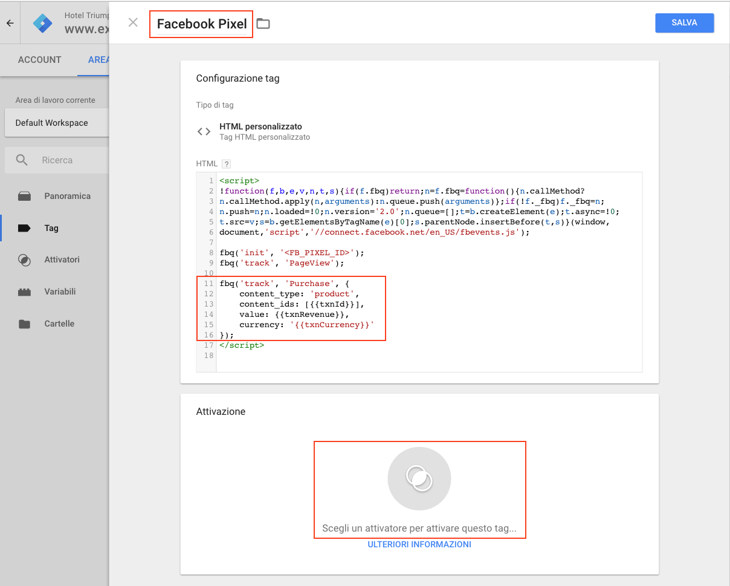Viewport: 730px width, 586px height.
Task: Click the Tag label icon
Action: click(24, 228)
